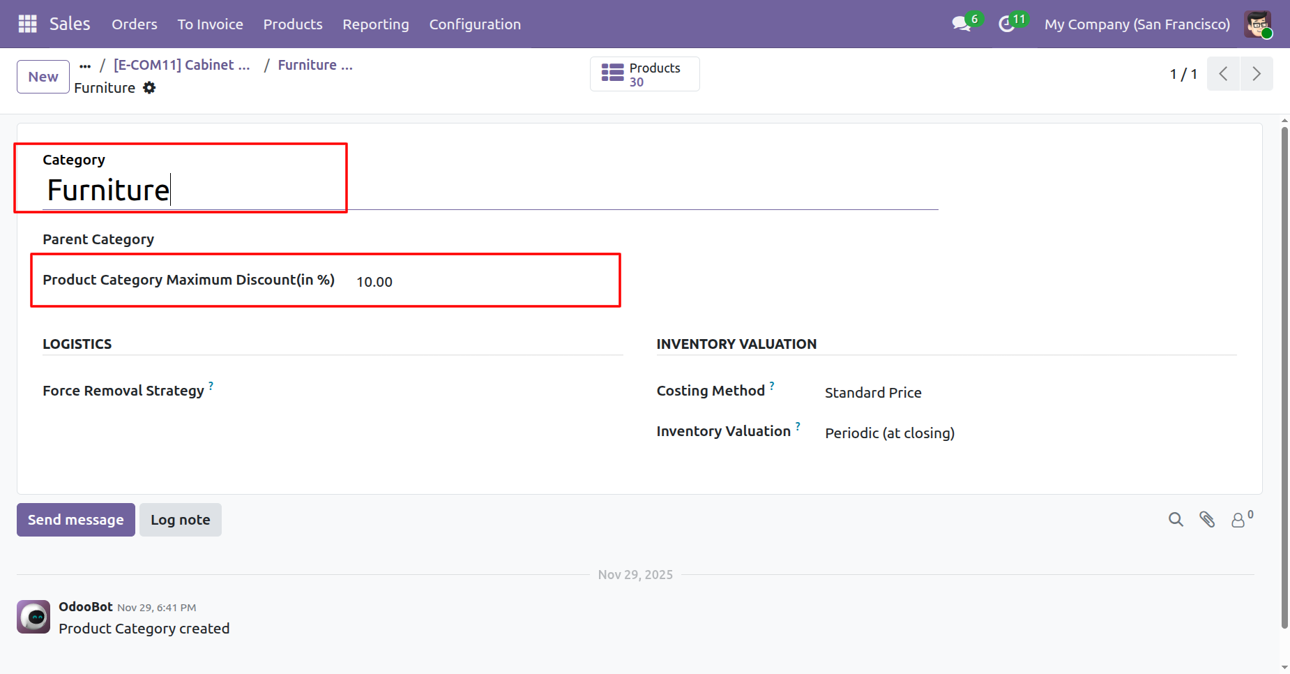This screenshot has height=674, width=1290.
Task: Click the Log note button
Action: pos(181,520)
